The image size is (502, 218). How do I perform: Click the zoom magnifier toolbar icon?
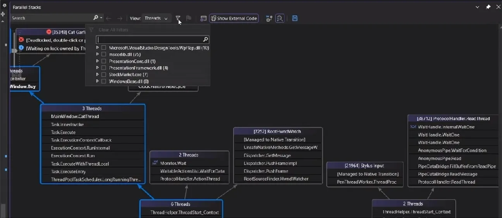tap(280, 18)
